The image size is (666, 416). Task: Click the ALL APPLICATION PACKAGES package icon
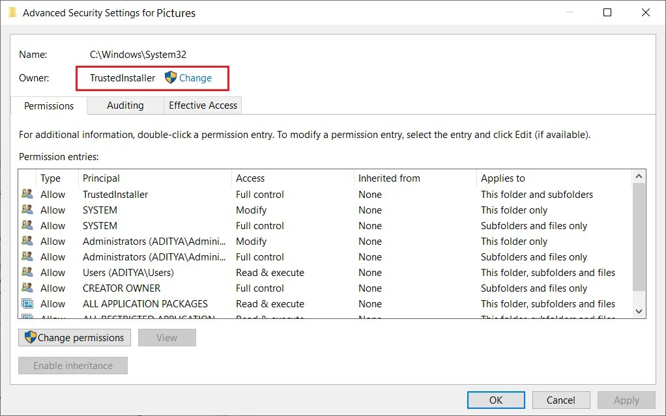click(27, 303)
